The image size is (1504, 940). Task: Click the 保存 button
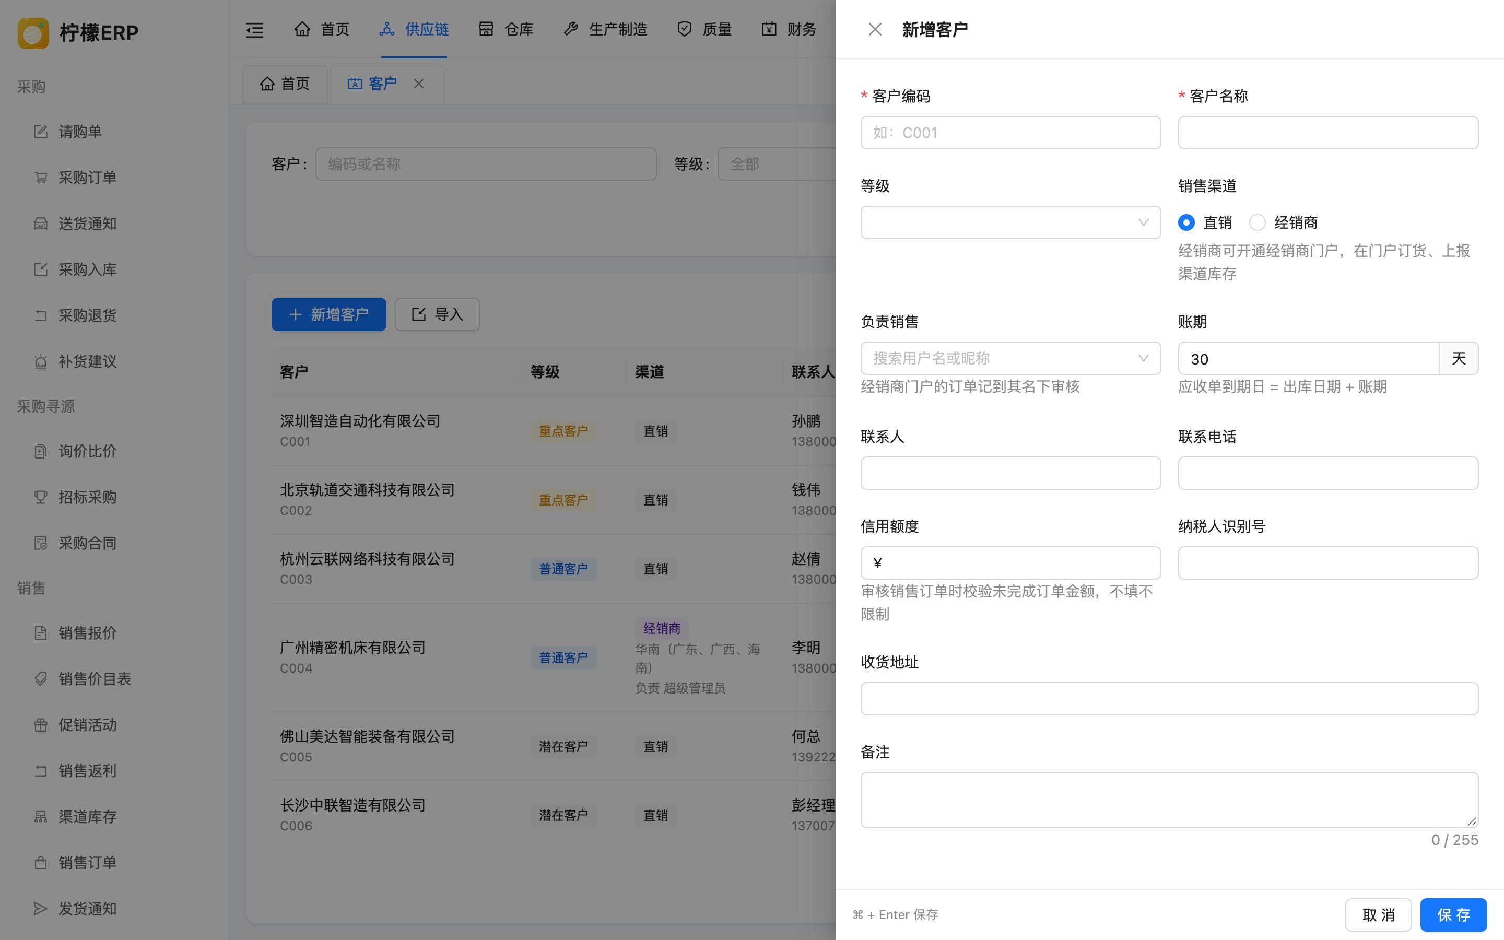point(1453,914)
